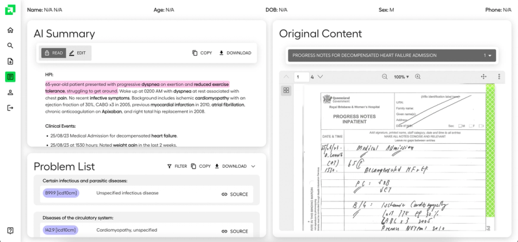Copy the AI Summary text
This screenshot has height=242, width=518.
tap(202, 53)
